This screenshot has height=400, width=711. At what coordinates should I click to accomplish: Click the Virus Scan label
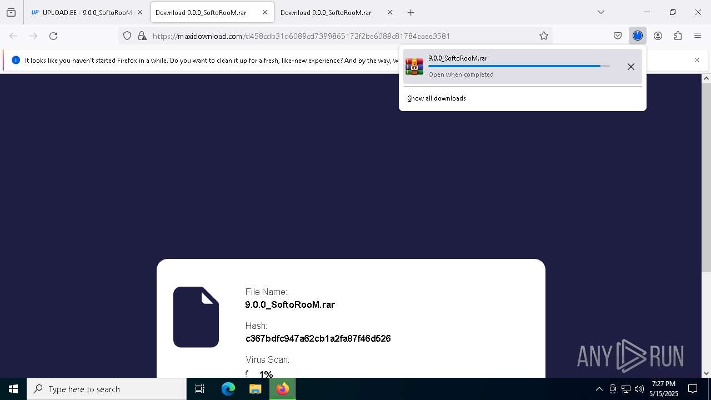[x=267, y=360]
